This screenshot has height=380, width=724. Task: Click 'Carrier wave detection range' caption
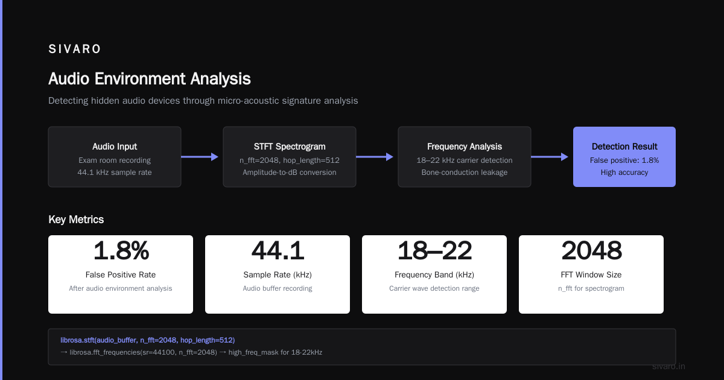coord(434,288)
